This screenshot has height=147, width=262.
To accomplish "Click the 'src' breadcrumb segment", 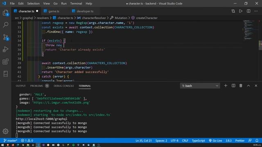I will pos(17,18).
